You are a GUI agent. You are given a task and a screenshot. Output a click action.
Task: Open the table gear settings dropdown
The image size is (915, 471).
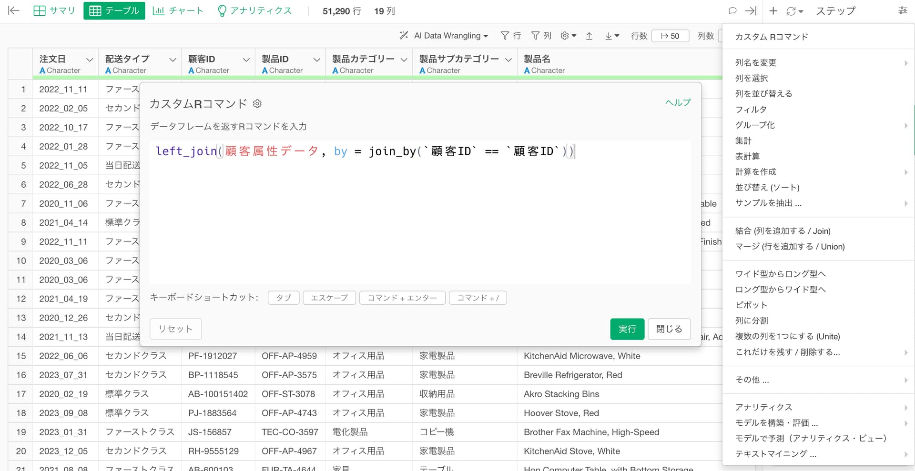(569, 36)
